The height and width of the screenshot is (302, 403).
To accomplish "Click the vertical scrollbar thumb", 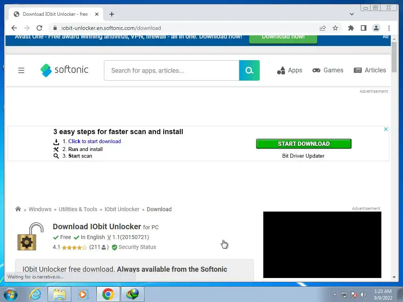I will pyautogui.click(x=394, y=57).
